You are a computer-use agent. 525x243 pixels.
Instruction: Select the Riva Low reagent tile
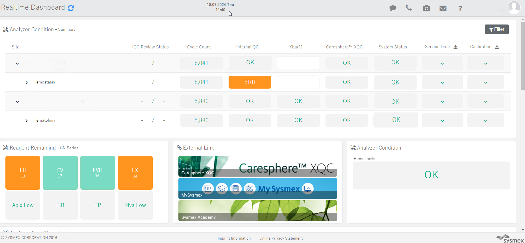(x=135, y=205)
